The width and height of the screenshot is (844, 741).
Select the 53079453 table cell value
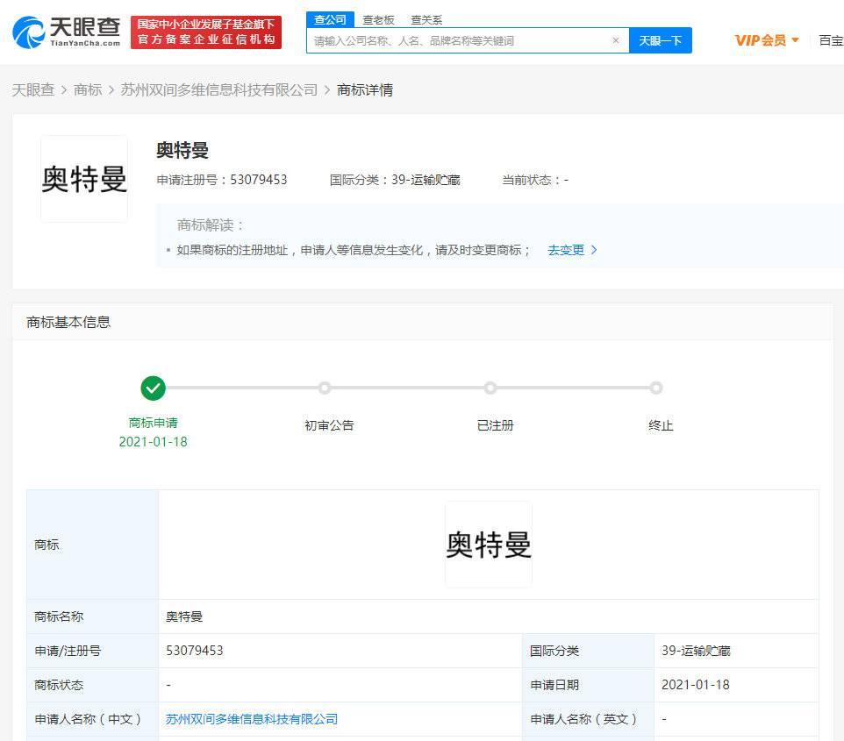tap(194, 651)
